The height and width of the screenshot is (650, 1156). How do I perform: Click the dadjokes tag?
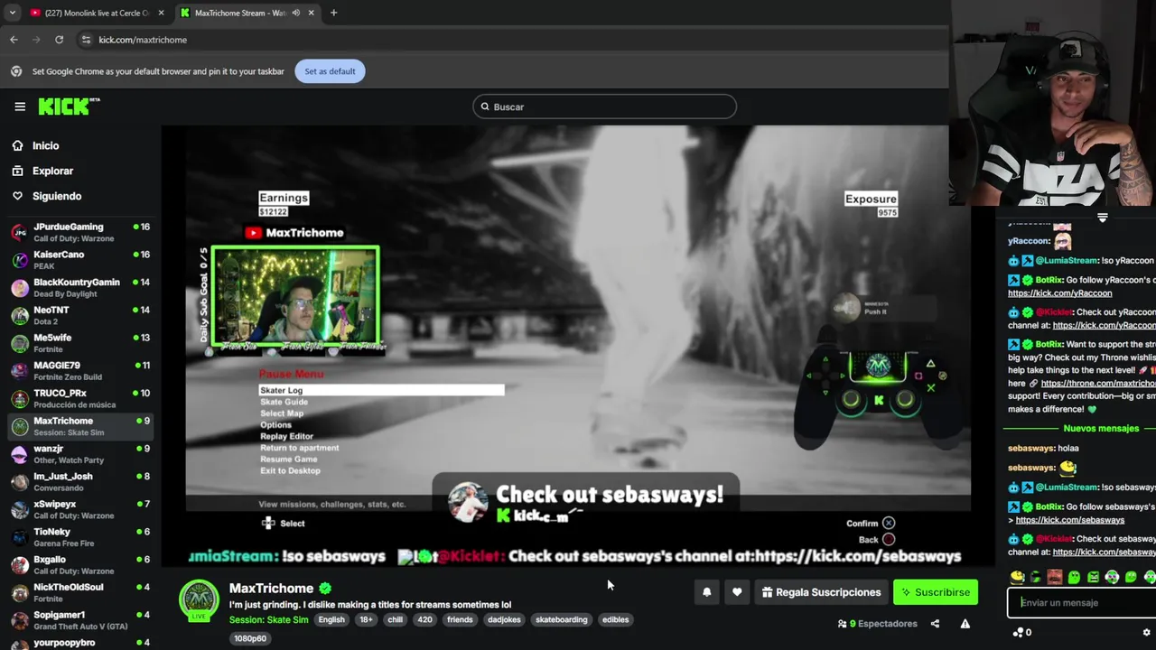coord(505,619)
